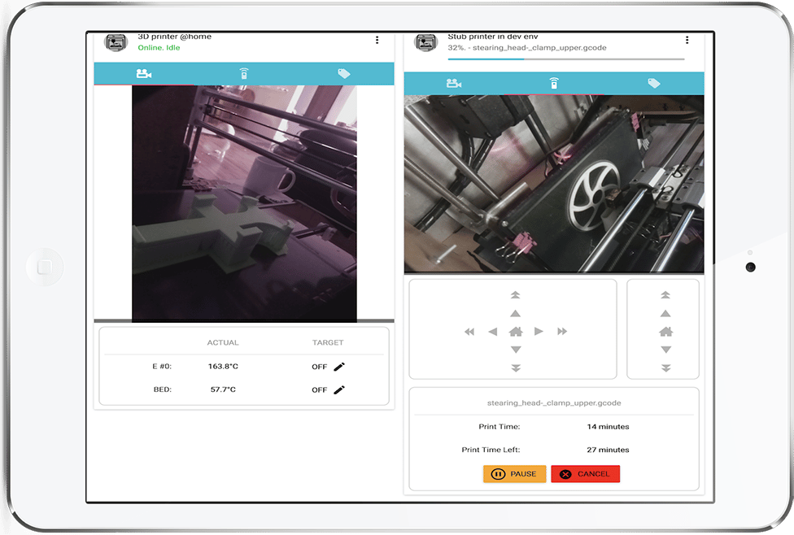Image resolution: width=794 pixels, height=535 pixels.
Task: Open the 3D printer @home options menu
Action: click(x=377, y=40)
